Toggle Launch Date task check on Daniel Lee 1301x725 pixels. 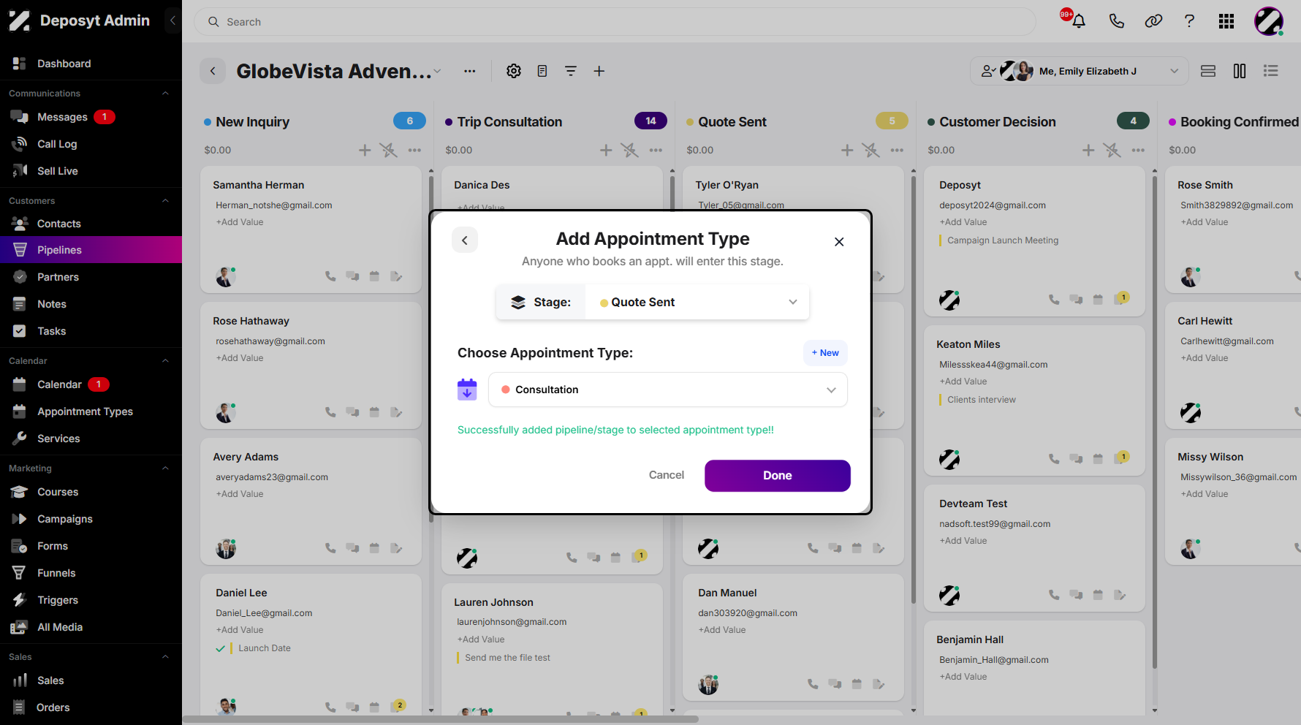221,648
